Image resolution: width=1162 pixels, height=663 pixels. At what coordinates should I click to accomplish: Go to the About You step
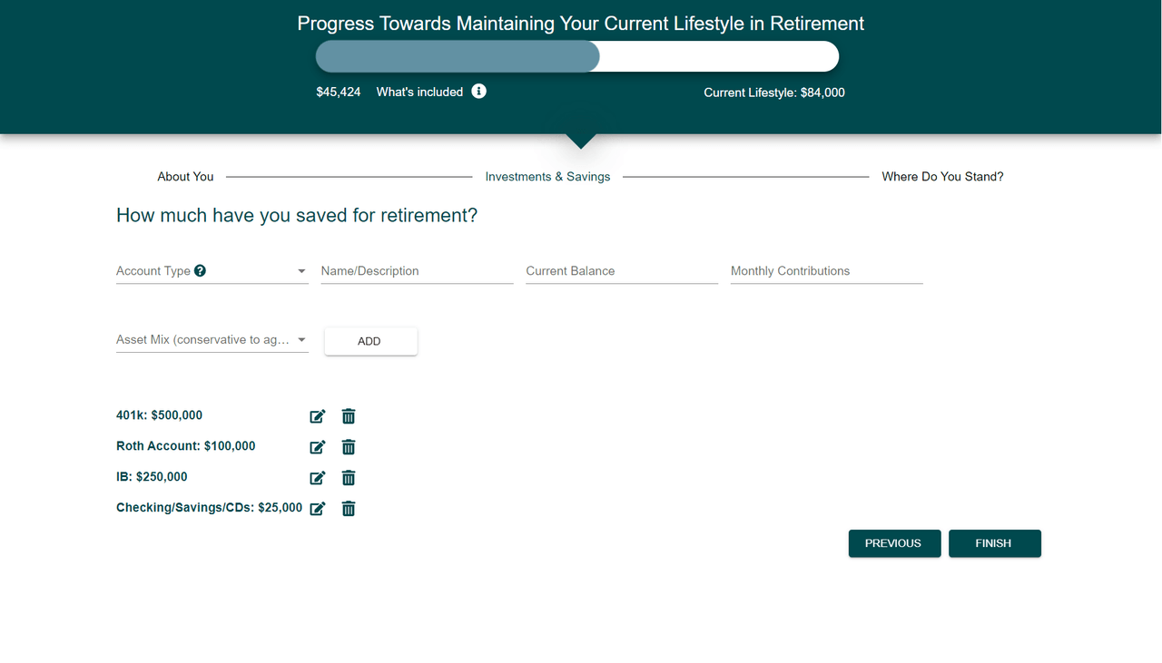[x=185, y=177]
